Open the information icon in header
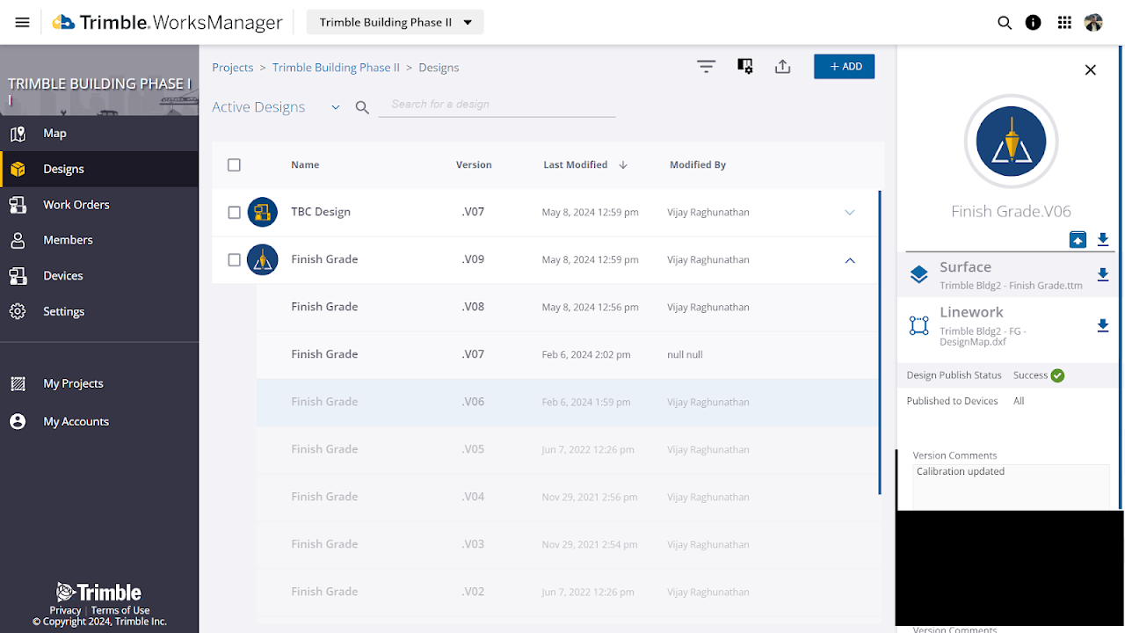The width and height of the screenshot is (1125, 633). point(1034,23)
